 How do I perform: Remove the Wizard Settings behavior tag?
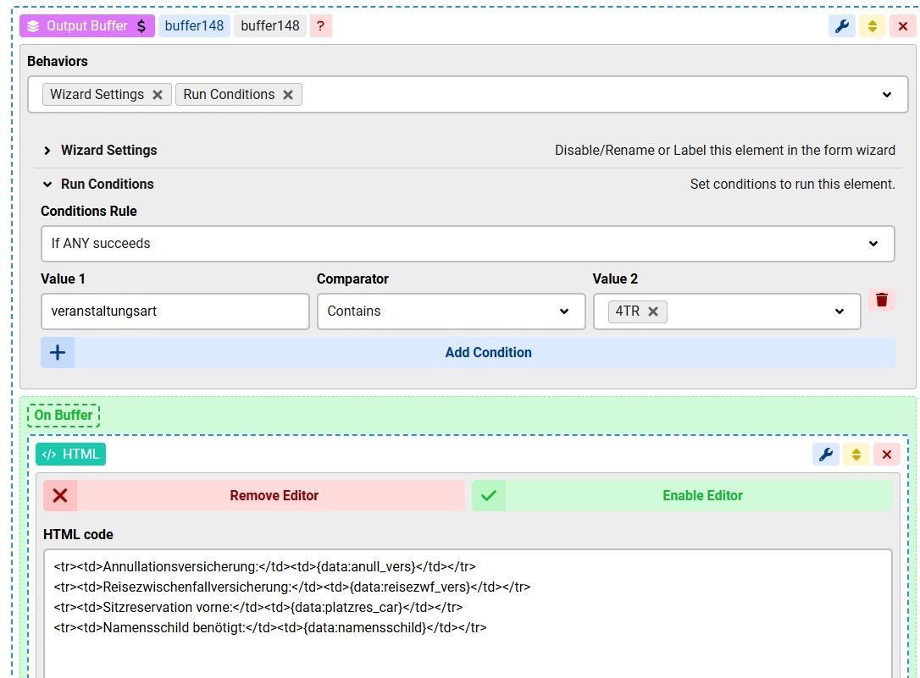coord(158,95)
